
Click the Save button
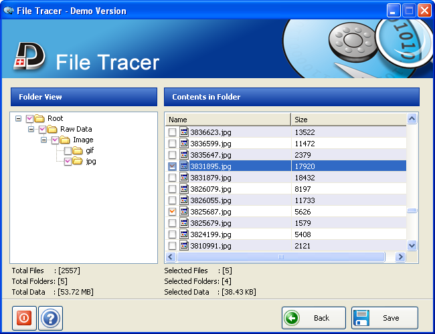click(x=385, y=318)
